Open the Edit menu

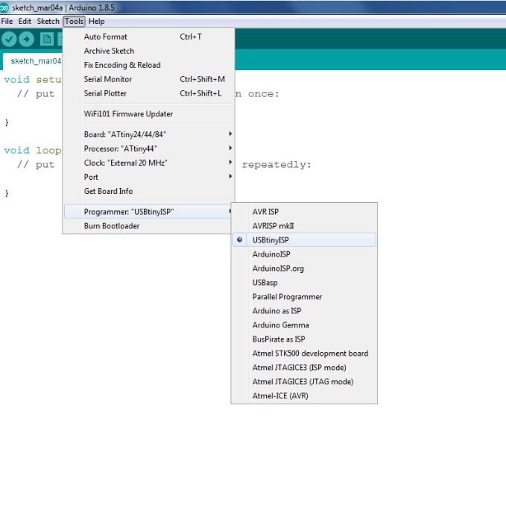[x=25, y=22]
